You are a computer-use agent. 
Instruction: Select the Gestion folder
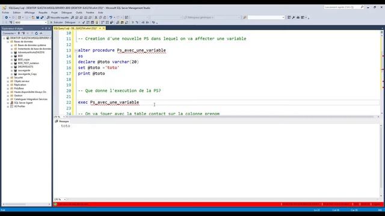[x=18, y=96]
